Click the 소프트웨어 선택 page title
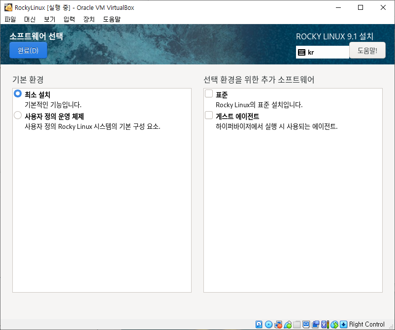Viewport: 395px width, 330px height. pyautogui.click(x=36, y=36)
